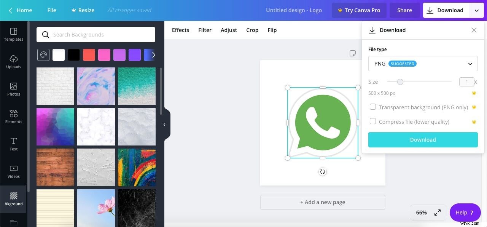Click the rotate handle below the logo
Viewport: 487px width, 227px height.
coord(323,171)
